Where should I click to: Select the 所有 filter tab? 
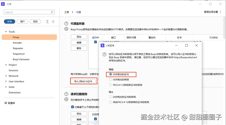9,21
